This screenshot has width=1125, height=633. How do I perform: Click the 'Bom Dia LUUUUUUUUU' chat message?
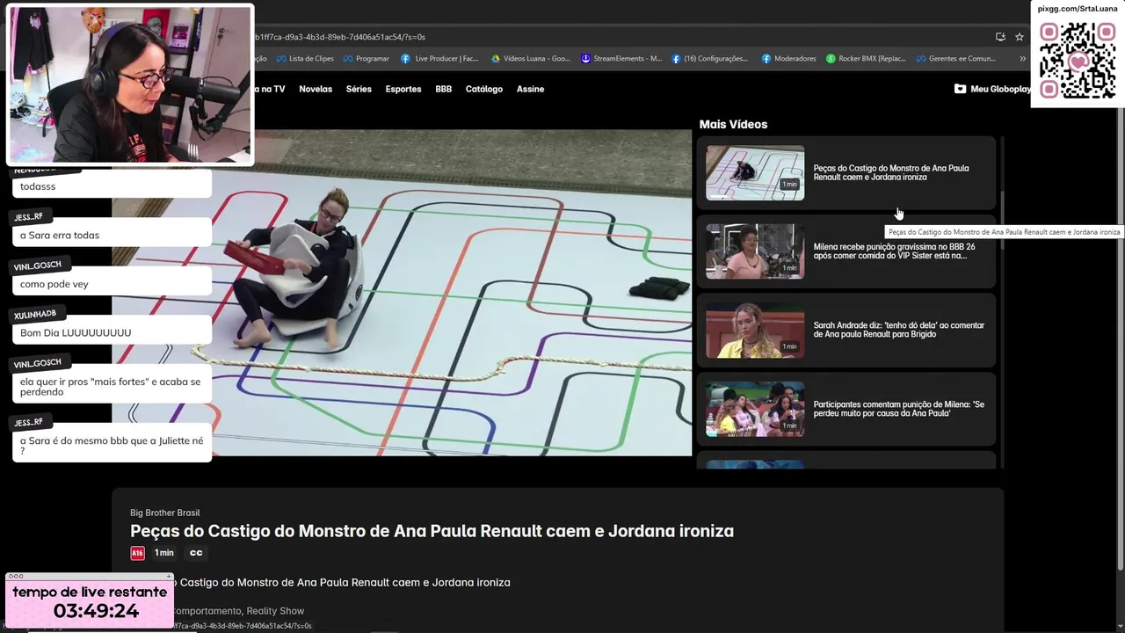(x=112, y=332)
